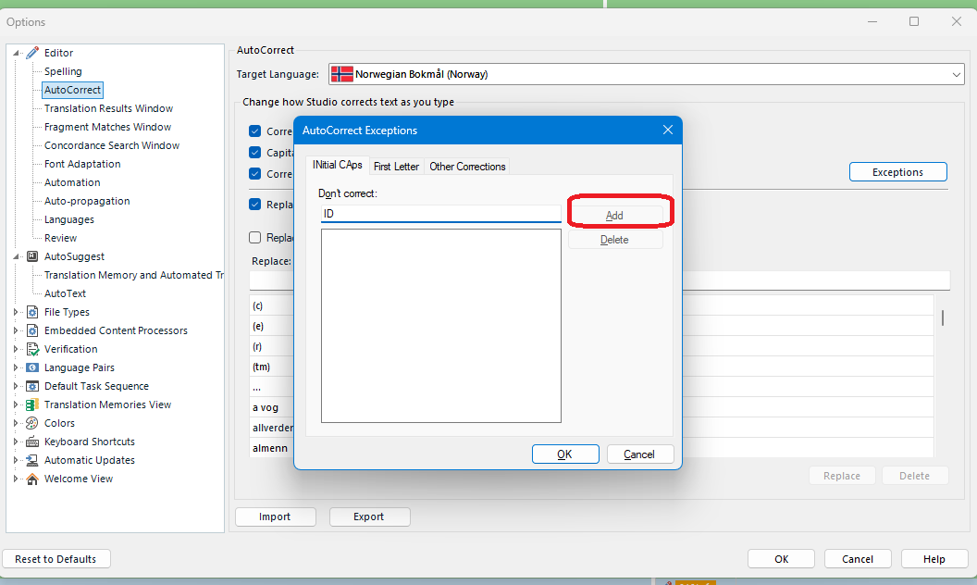The width and height of the screenshot is (977, 585).
Task: Select the 'a vog' replacement entry
Action: tap(266, 407)
